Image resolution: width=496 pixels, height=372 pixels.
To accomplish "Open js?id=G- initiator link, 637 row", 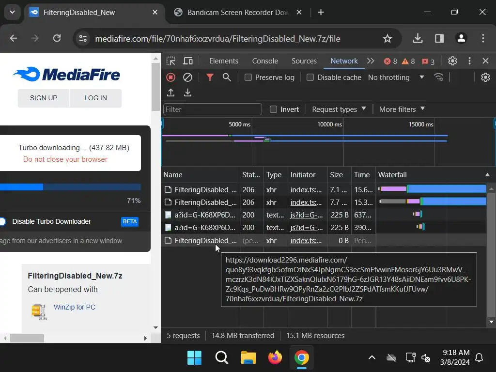I will (307, 215).
